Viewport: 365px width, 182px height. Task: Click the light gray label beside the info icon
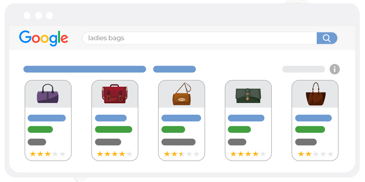[x=304, y=69]
